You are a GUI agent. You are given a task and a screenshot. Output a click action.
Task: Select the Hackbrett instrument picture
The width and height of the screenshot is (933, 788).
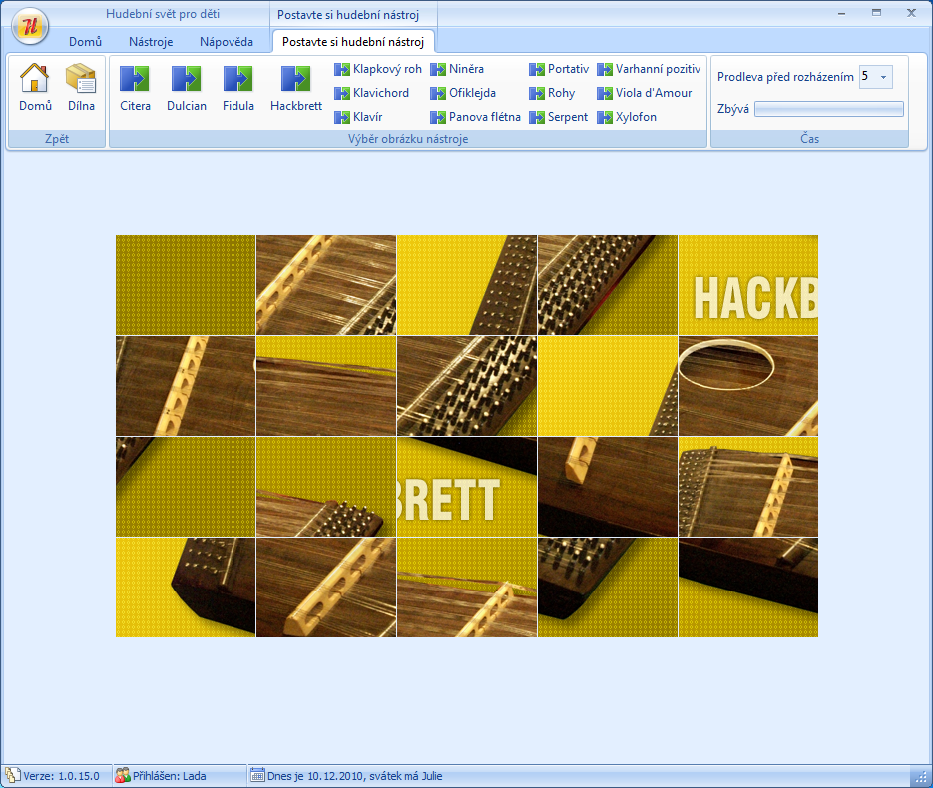[x=295, y=88]
